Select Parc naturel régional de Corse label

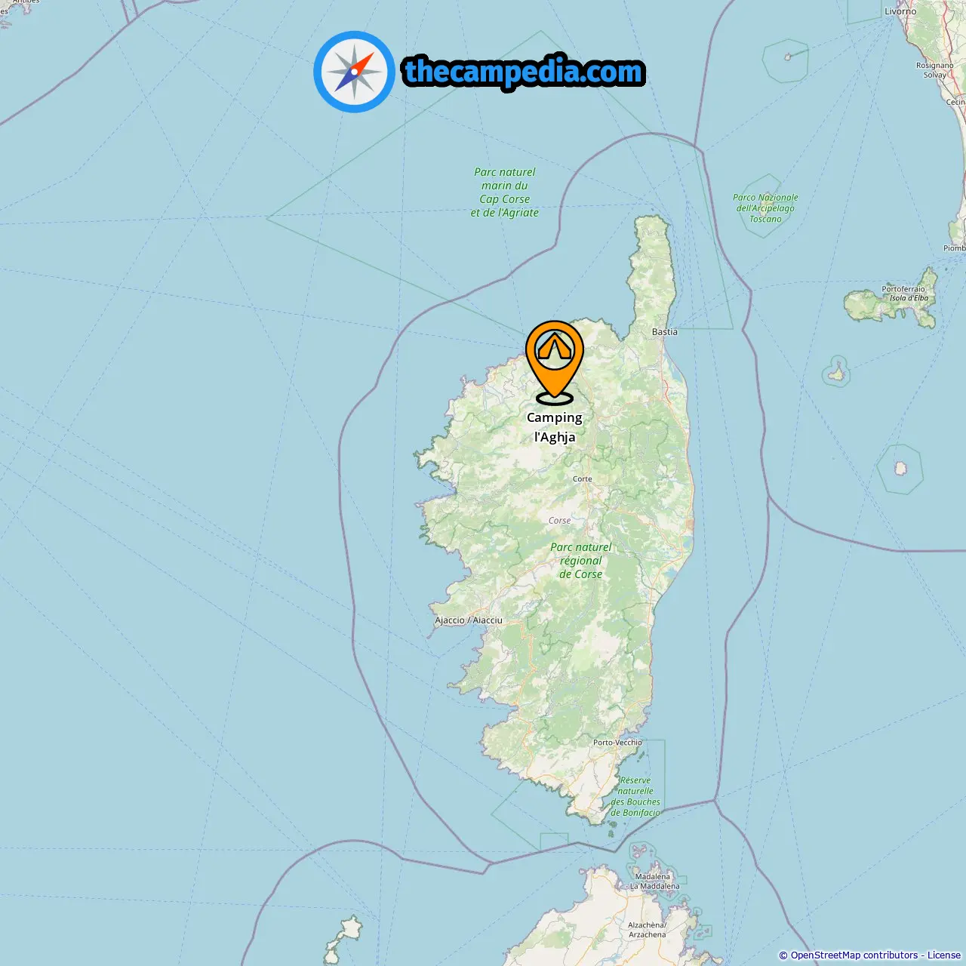pos(581,561)
